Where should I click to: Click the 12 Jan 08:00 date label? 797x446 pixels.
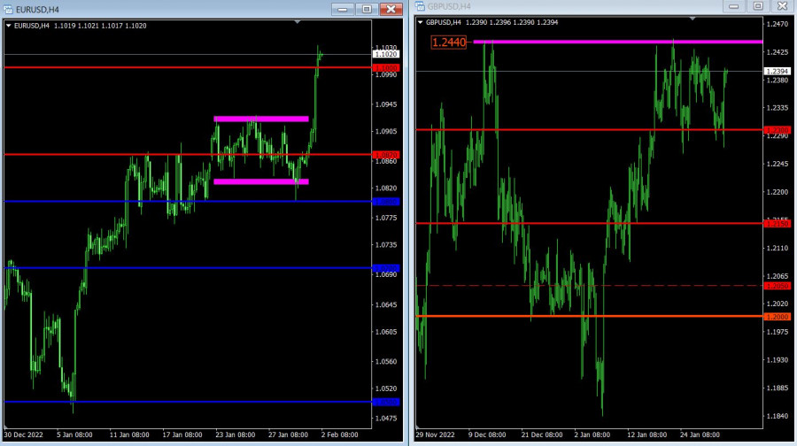[x=647, y=434]
